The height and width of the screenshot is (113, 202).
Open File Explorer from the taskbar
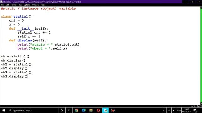[x=91, y=110]
